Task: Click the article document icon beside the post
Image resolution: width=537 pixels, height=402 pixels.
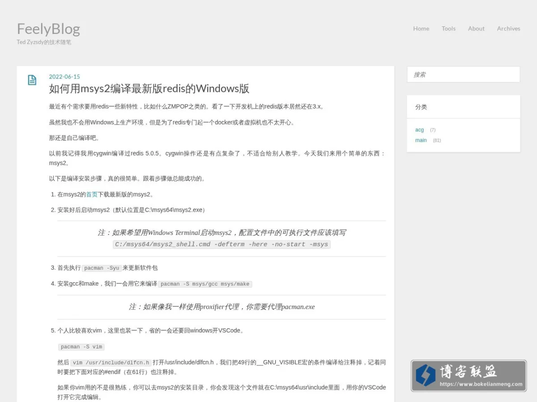Action: 32,80
